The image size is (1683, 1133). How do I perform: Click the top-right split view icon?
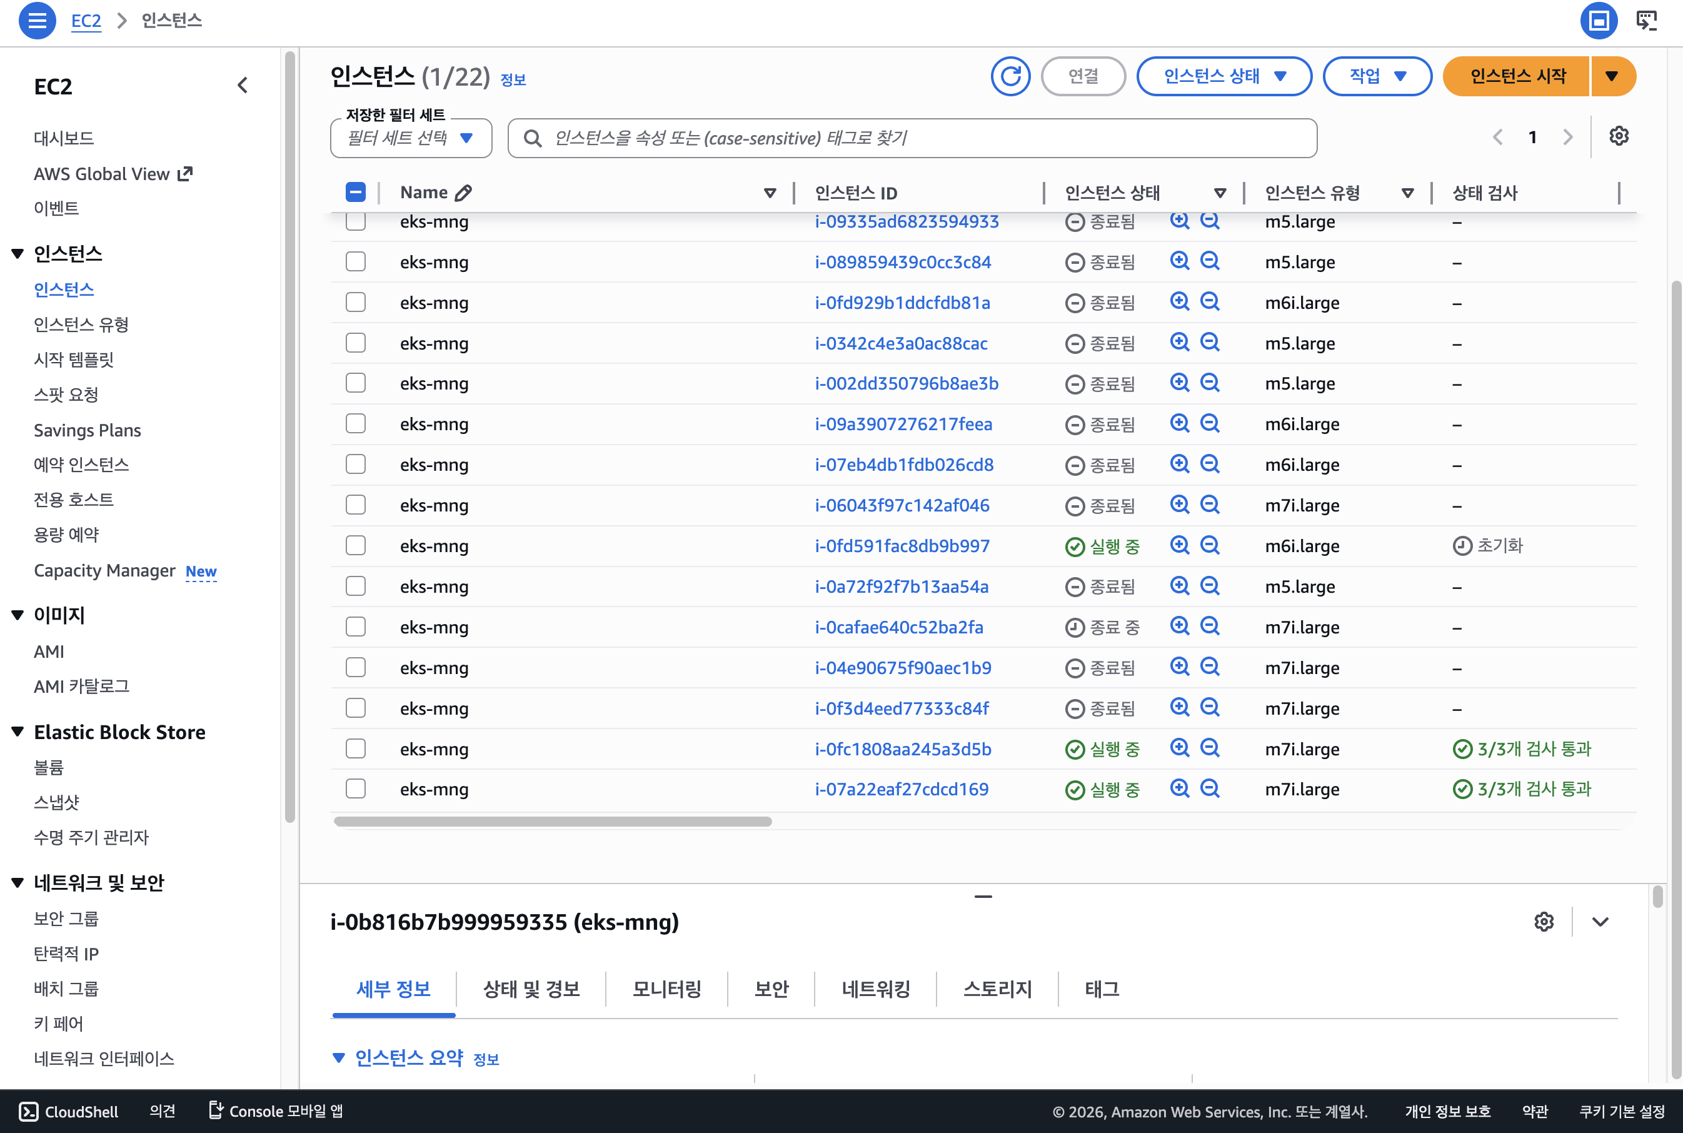pyautogui.click(x=1599, y=20)
